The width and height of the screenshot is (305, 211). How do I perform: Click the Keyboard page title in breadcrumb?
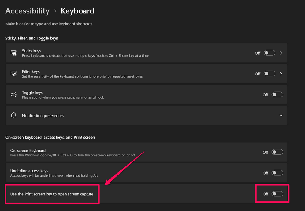point(77,11)
